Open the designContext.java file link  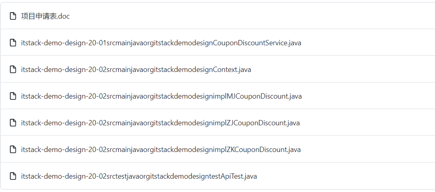(136, 70)
